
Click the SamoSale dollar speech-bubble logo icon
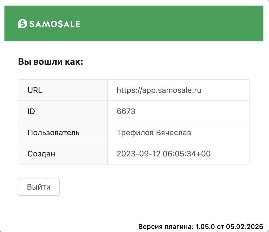pyautogui.click(x=22, y=24)
